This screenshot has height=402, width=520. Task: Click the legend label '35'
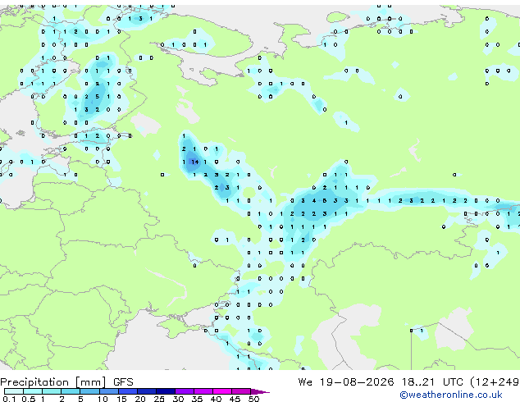click(x=197, y=399)
